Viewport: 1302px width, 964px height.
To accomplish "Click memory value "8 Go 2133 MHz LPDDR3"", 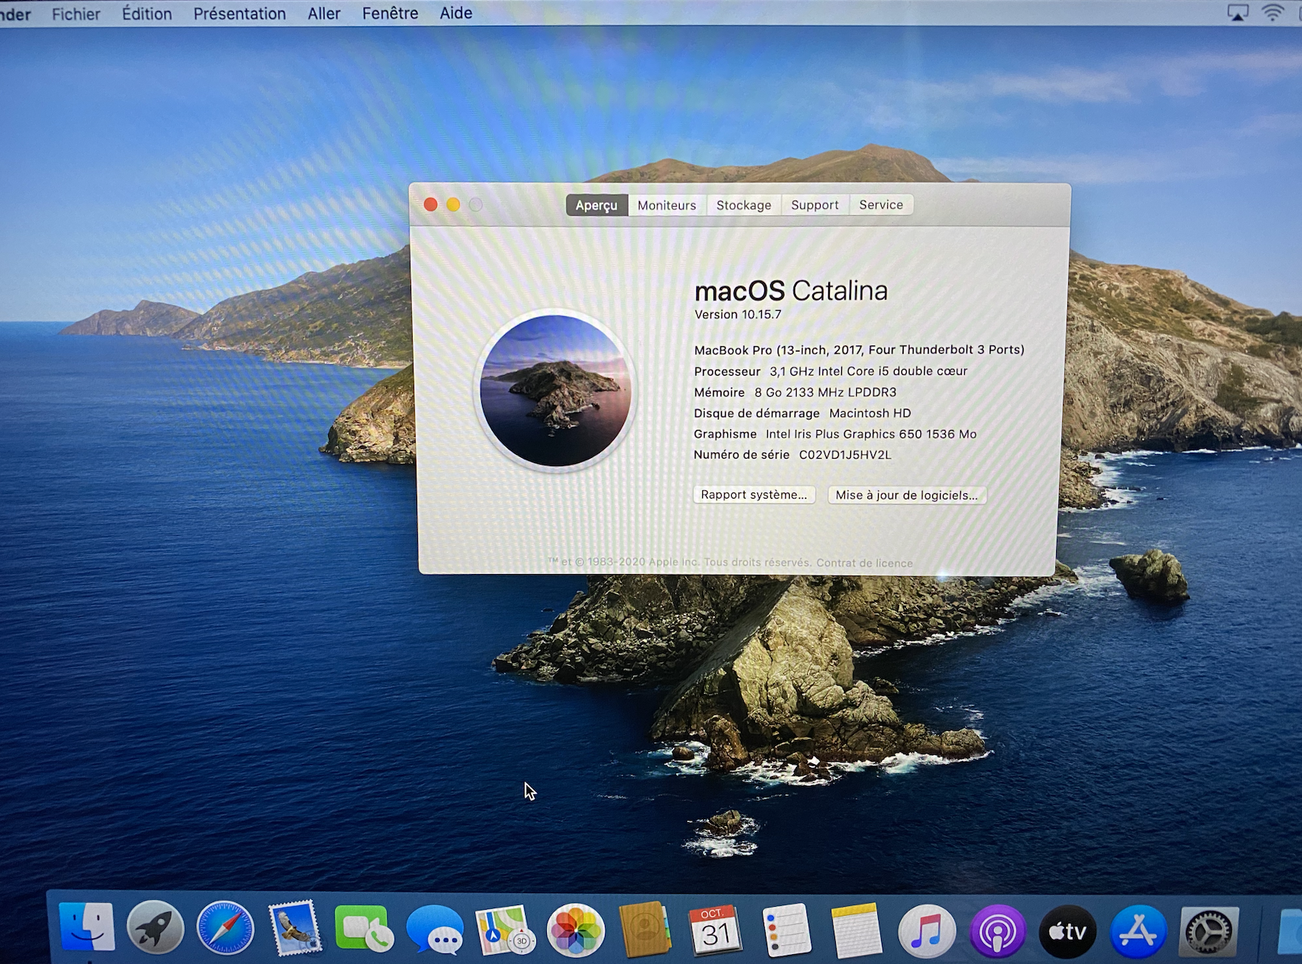I will (825, 392).
